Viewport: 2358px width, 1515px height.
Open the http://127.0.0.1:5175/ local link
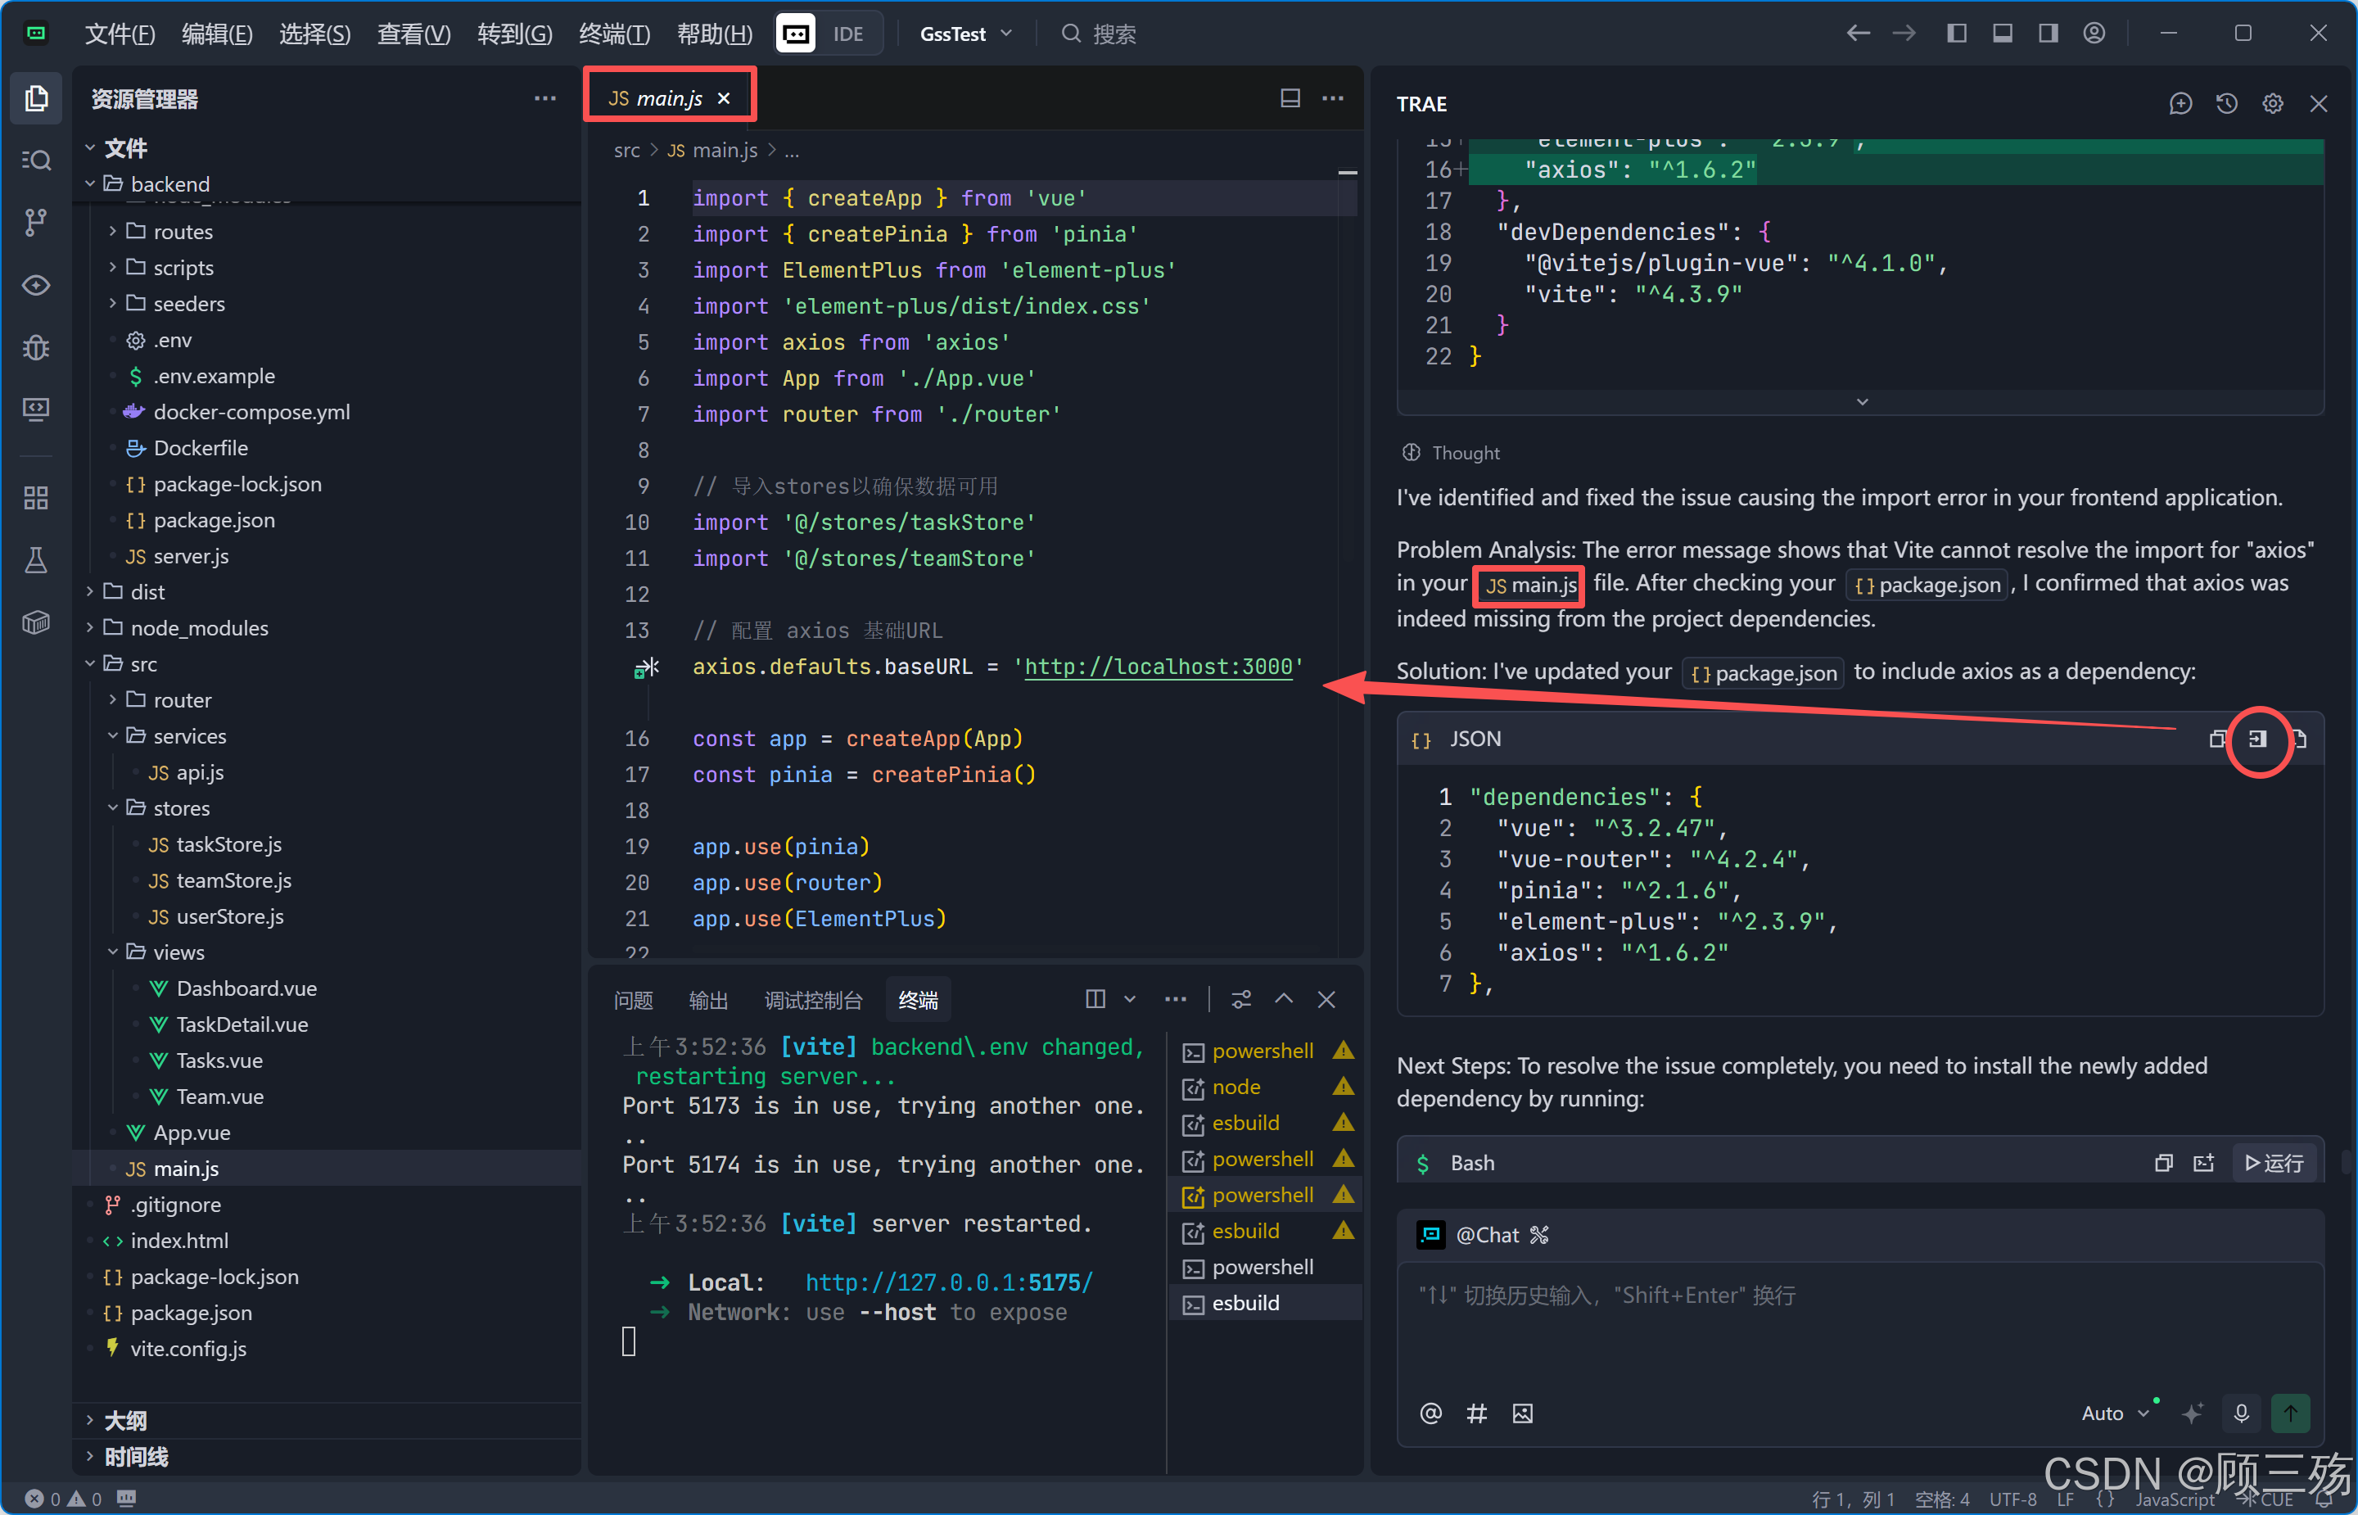[948, 1282]
